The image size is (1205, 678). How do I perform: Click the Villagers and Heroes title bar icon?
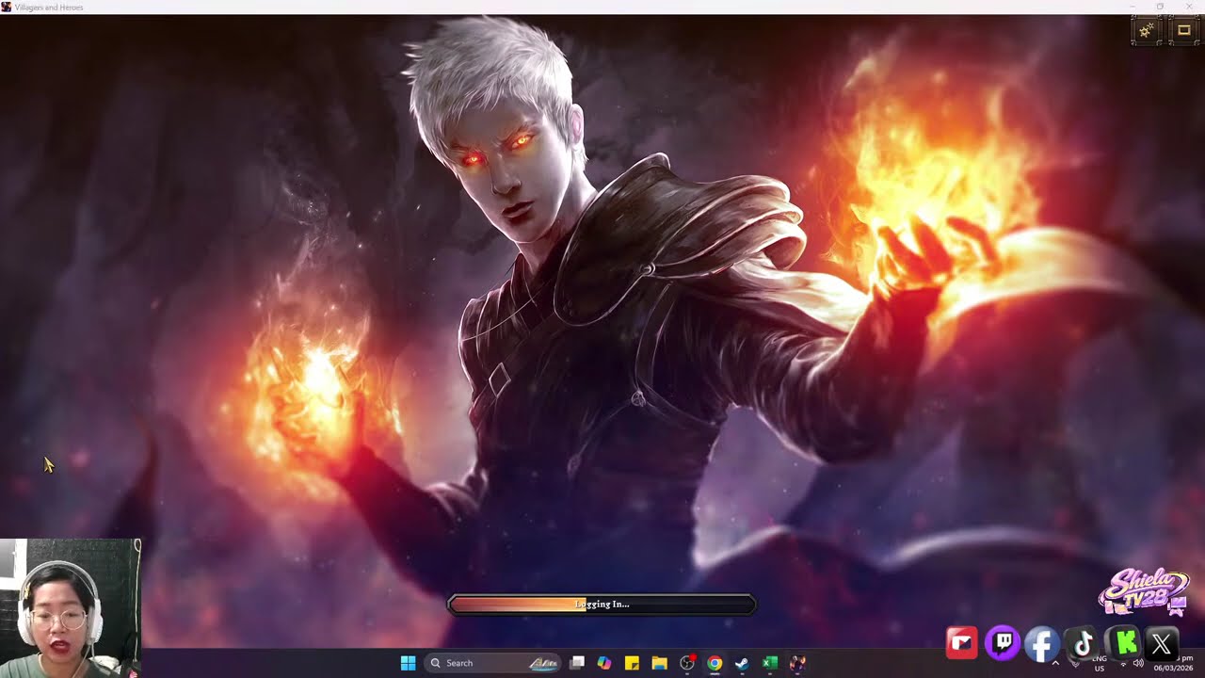point(7,7)
